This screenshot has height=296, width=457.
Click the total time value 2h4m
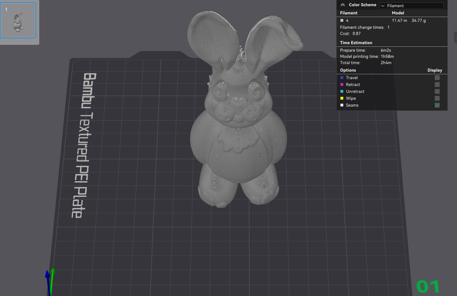[386, 62]
